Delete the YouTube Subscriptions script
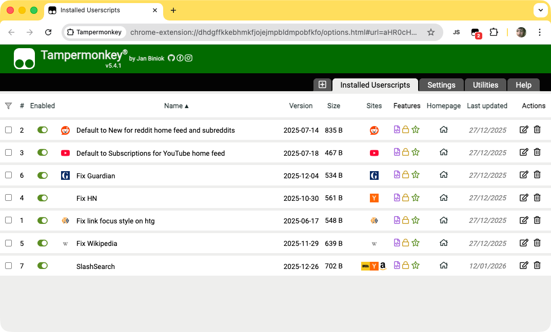The width and height of the screenshot is (551, 332). [537, 152]
